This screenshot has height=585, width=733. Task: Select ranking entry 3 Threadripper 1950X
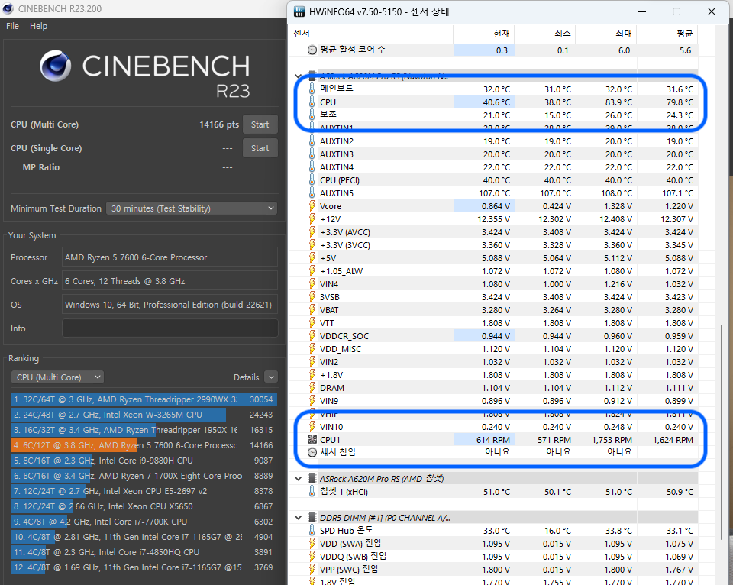click(144, 430)
